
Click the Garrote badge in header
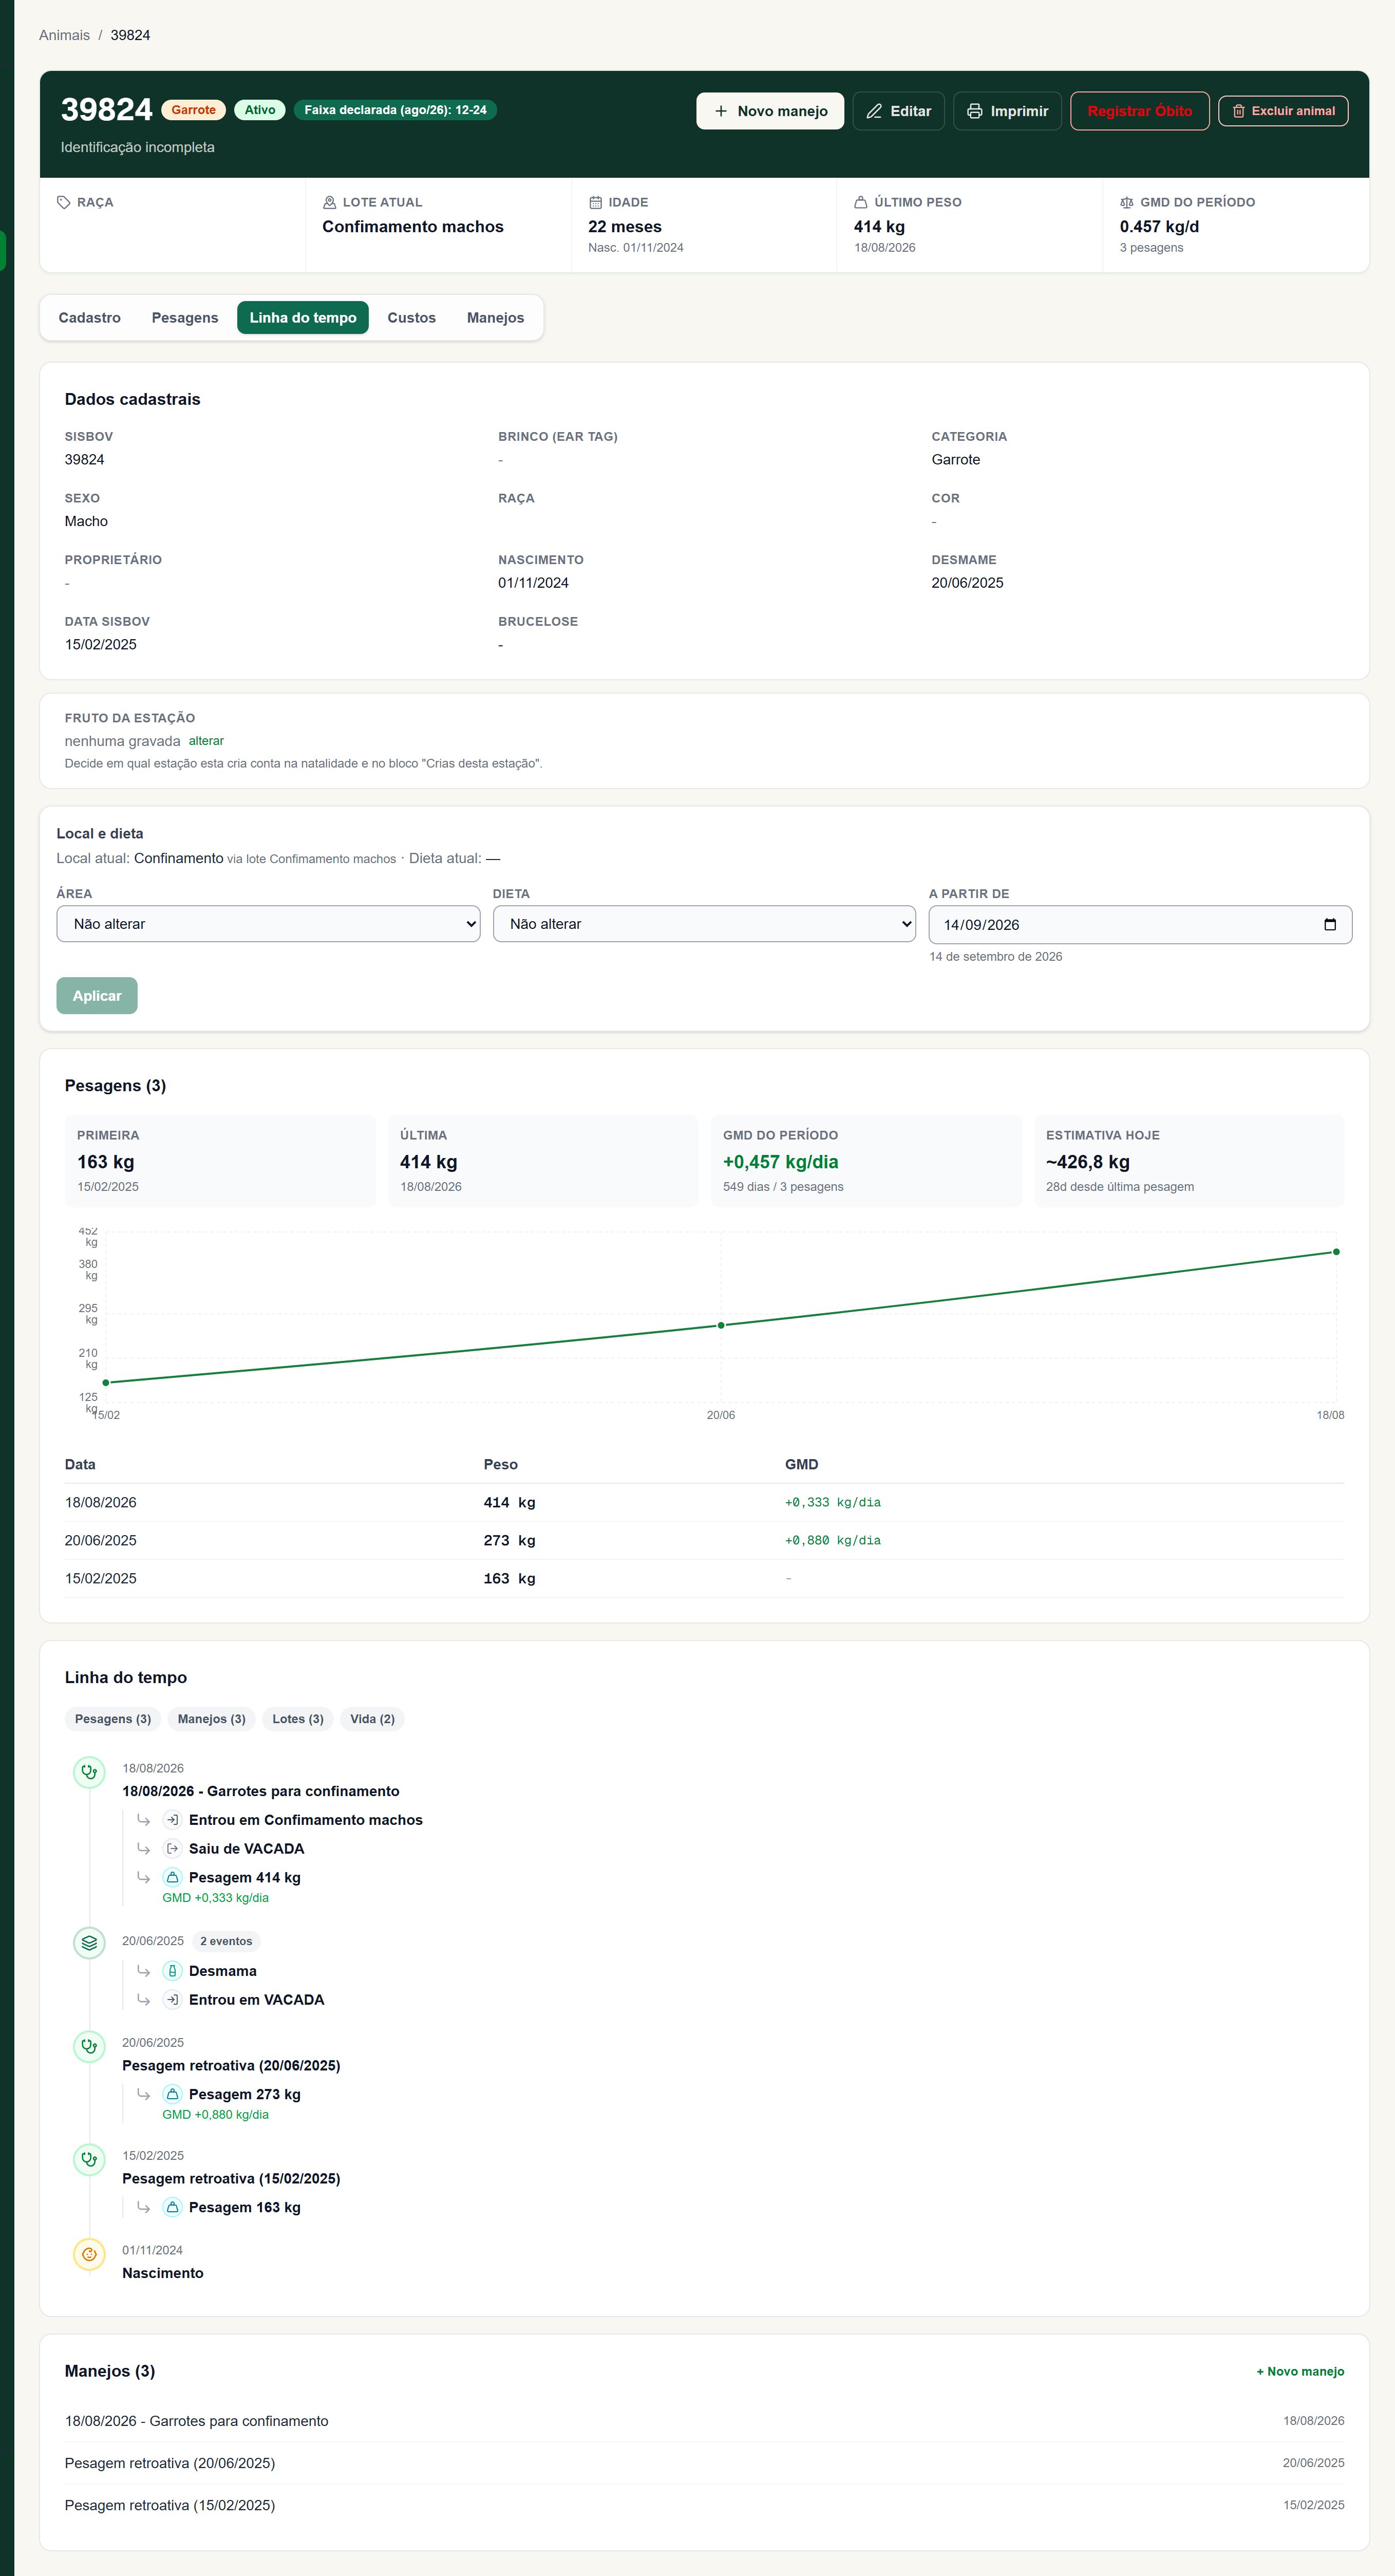coord(193,110)
